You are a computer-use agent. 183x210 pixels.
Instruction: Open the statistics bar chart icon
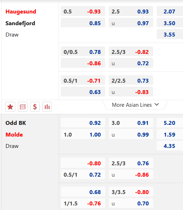47,107
